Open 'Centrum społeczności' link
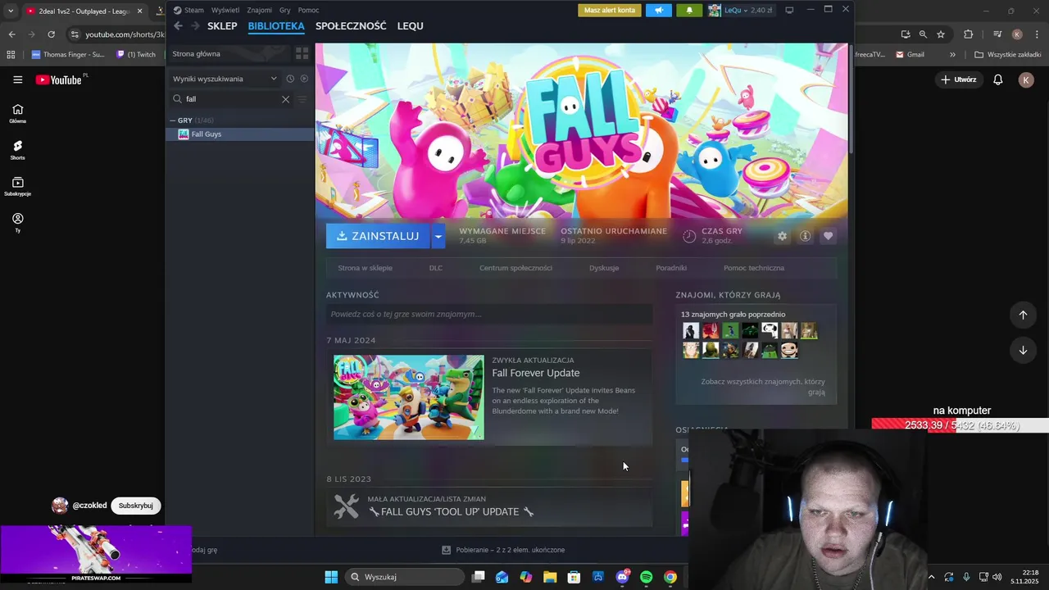Screen dimensions: 1049x590 [x=515, y=268]
